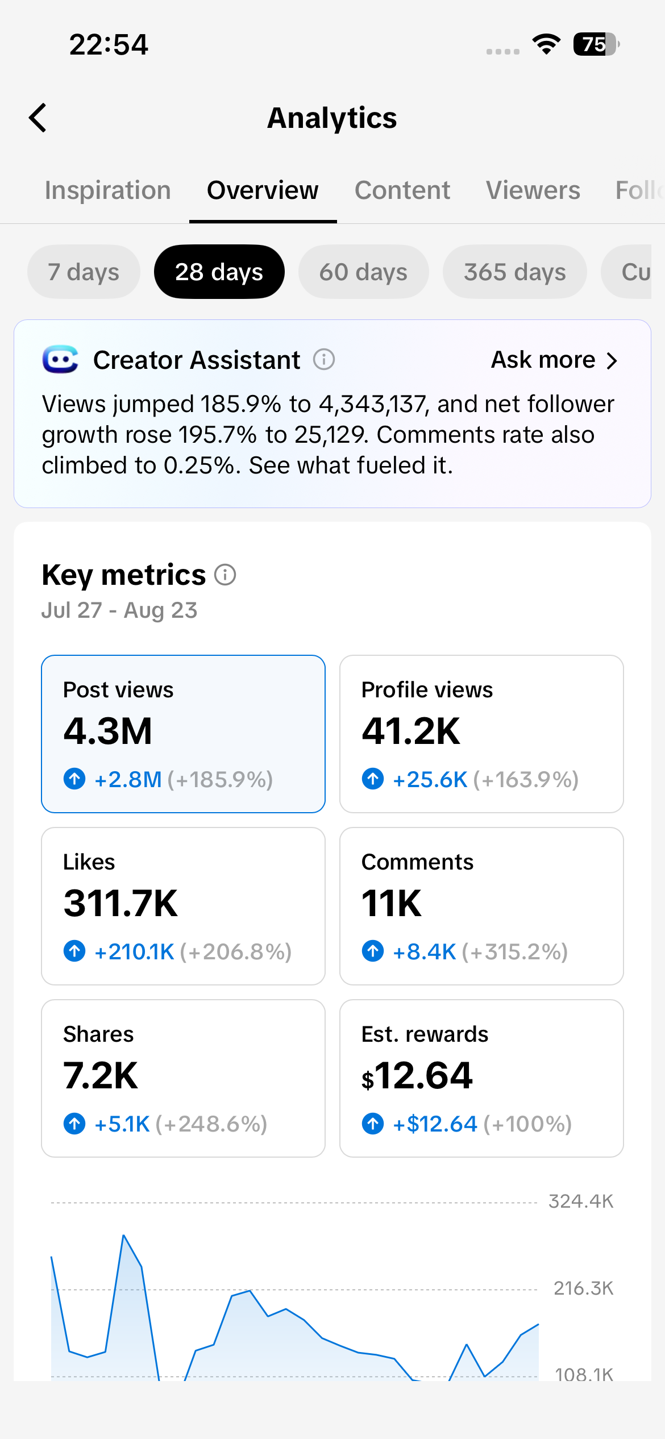Screen dimensions: 665x1439
Task: Tap the Creator Assistant robot icon
Action: click(60, 359)
